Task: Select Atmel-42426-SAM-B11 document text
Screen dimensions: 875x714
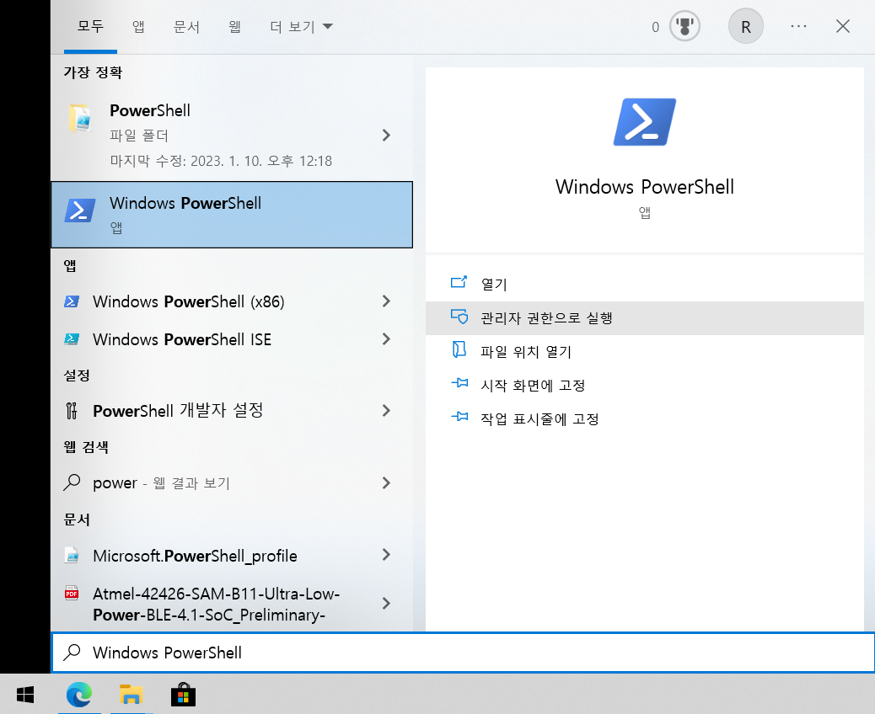Action: [x=216, y=605]
